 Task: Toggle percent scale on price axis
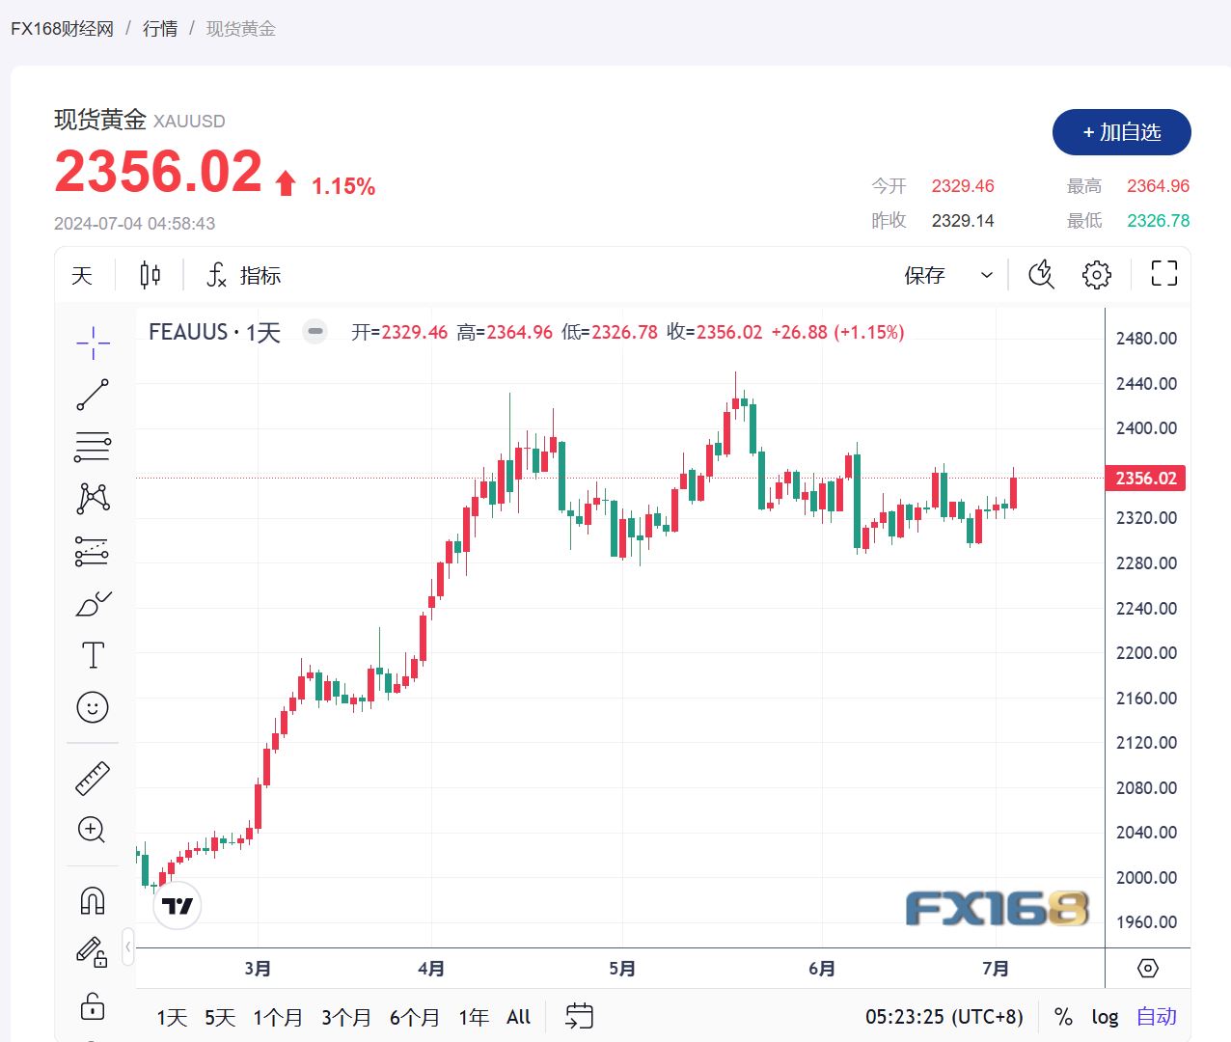click(x=1063, y=1017)
